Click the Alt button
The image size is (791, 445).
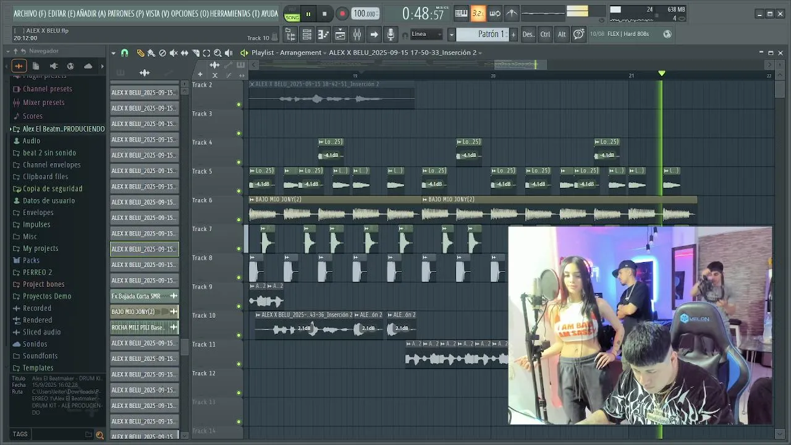click(562, 35)
